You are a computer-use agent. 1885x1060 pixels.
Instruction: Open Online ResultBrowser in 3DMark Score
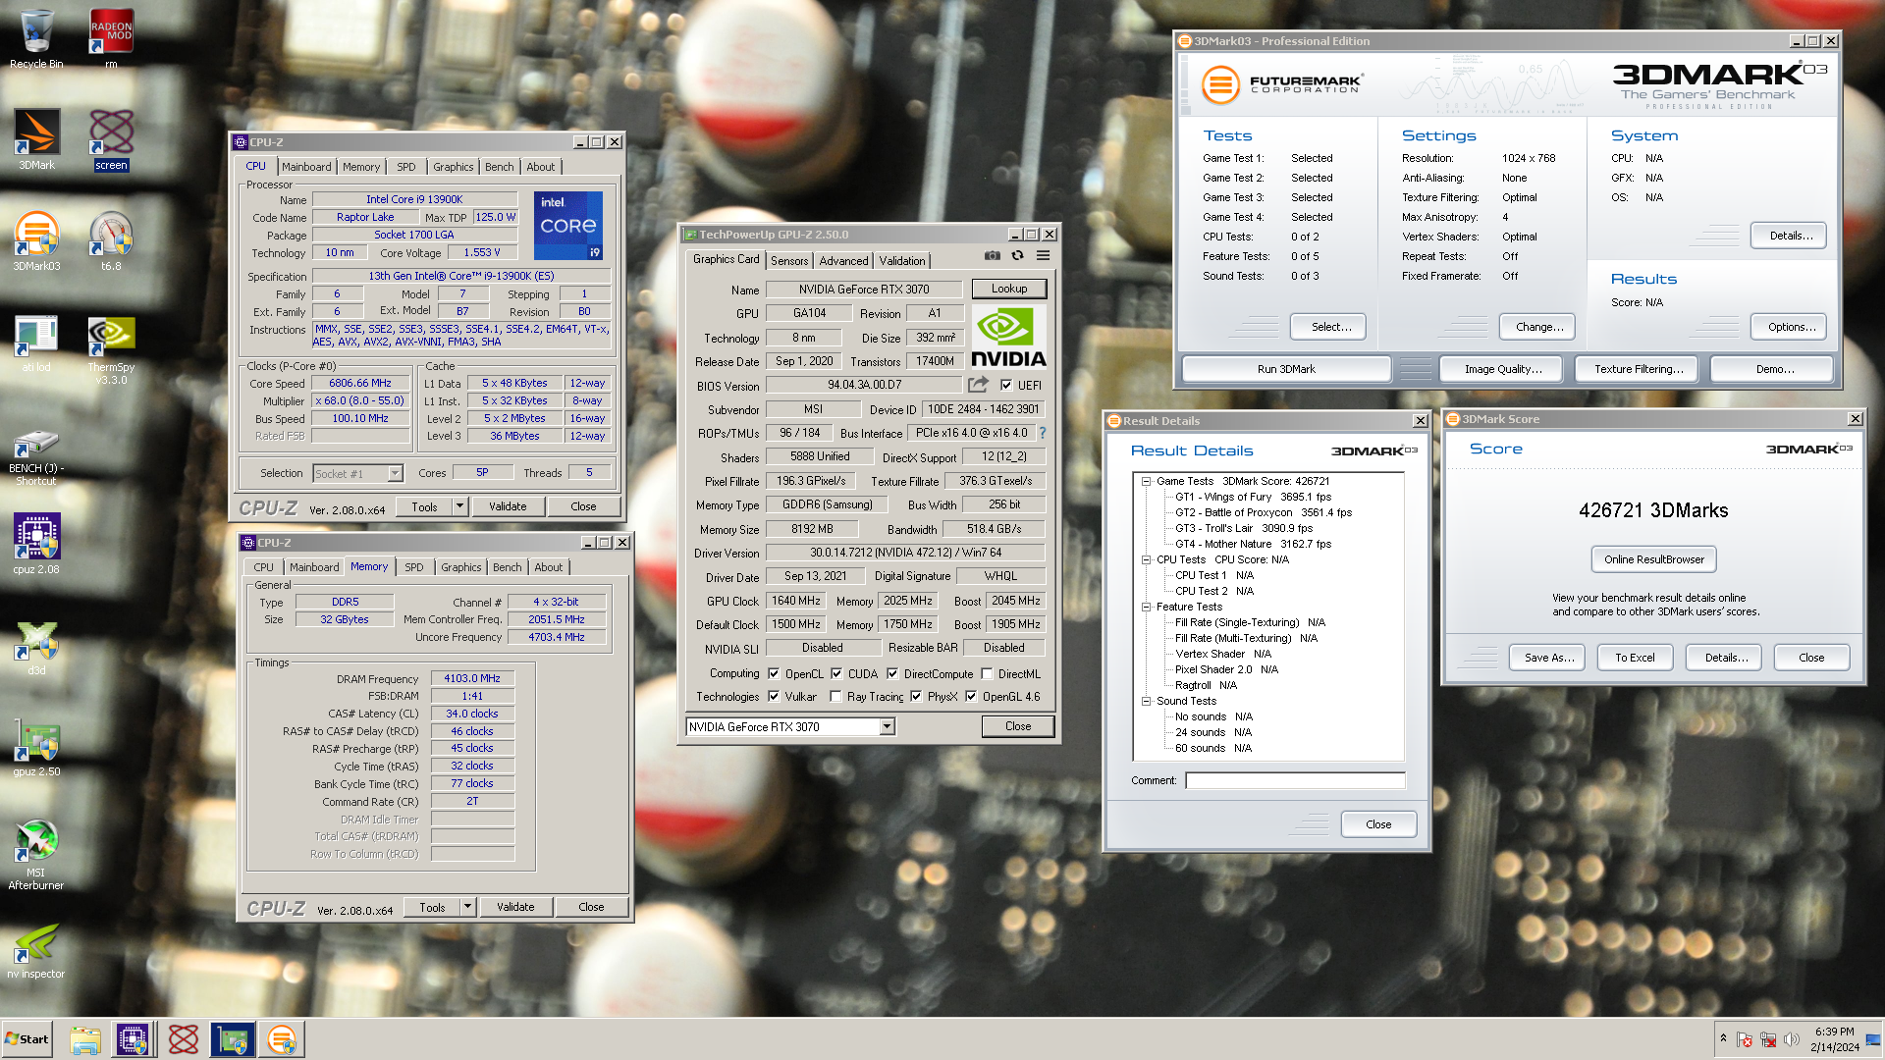click(1653, 559)
